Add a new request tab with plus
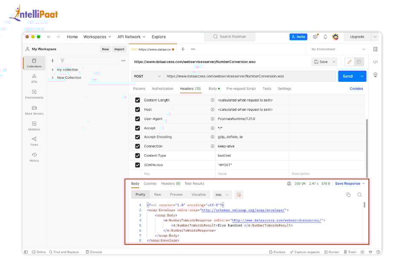The image size is (405, 271). click(183, 49)
